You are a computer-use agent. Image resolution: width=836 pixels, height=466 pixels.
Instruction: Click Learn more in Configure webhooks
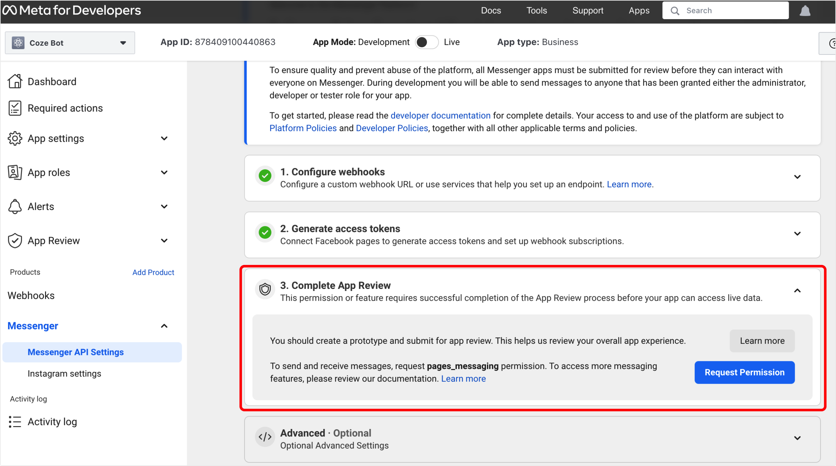click(x=629, y=184)
